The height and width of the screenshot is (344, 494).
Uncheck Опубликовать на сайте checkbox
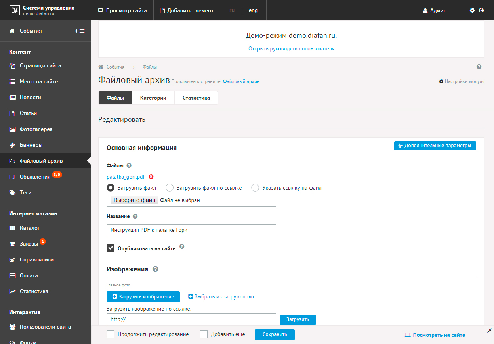point(111,248)
